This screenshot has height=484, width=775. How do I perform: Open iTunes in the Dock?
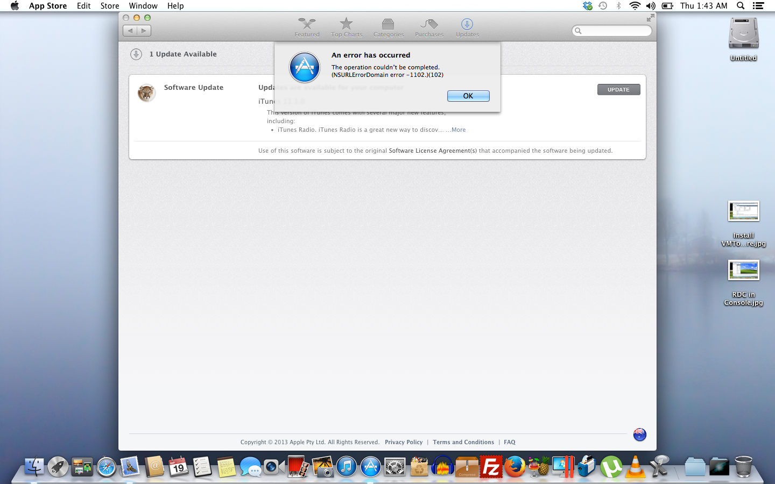[347, 467]
